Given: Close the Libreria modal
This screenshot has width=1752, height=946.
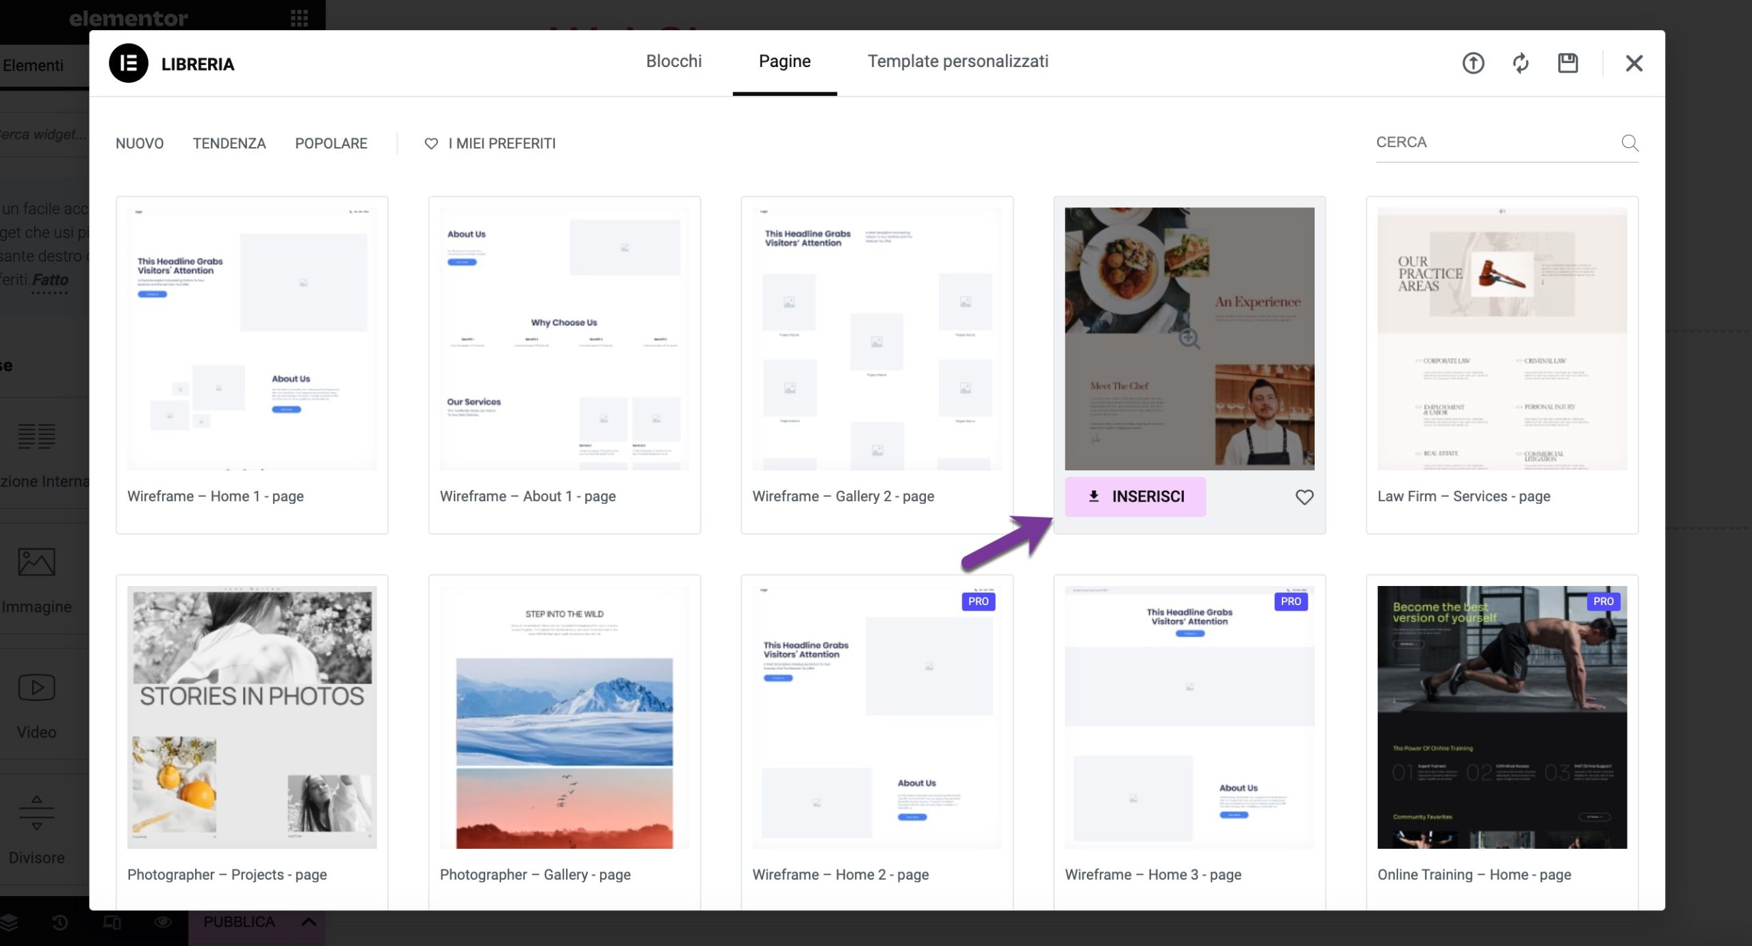Looking at the screenshot, I should 1634,64.
